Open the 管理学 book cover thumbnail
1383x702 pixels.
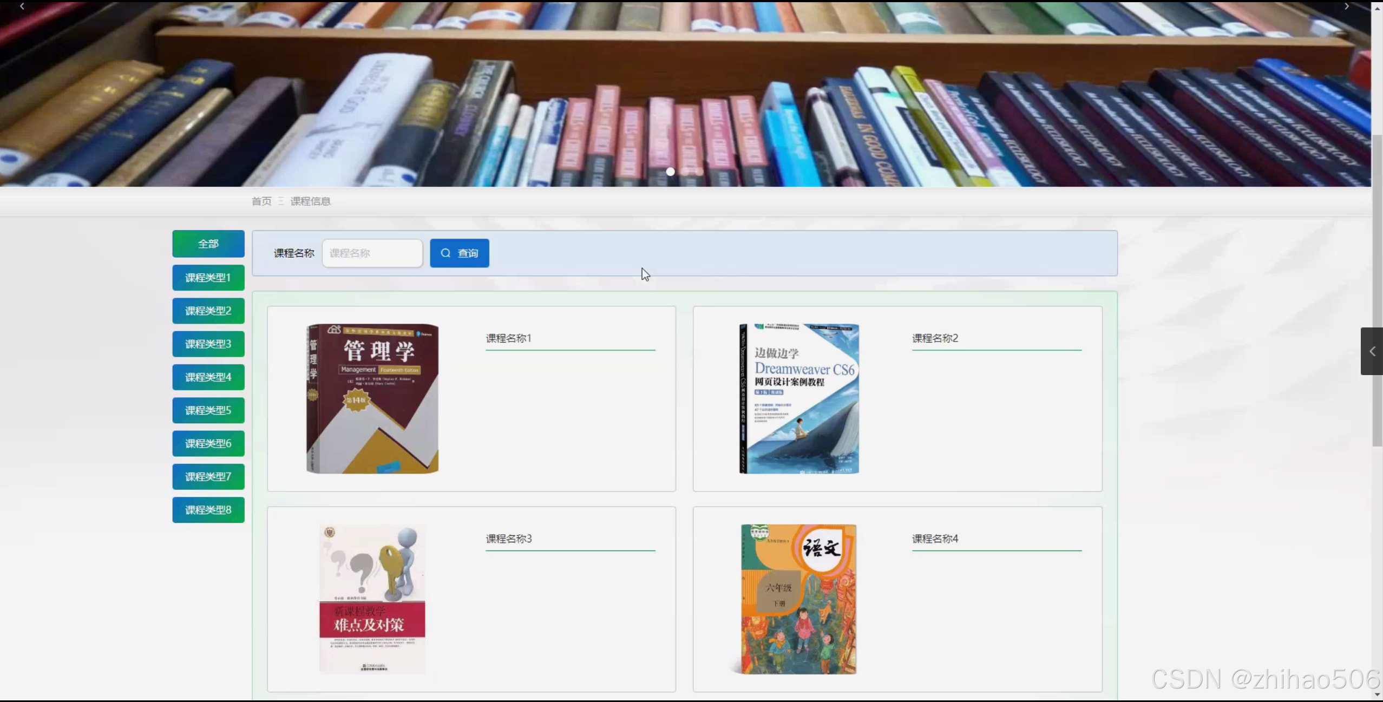coord(372,399)
